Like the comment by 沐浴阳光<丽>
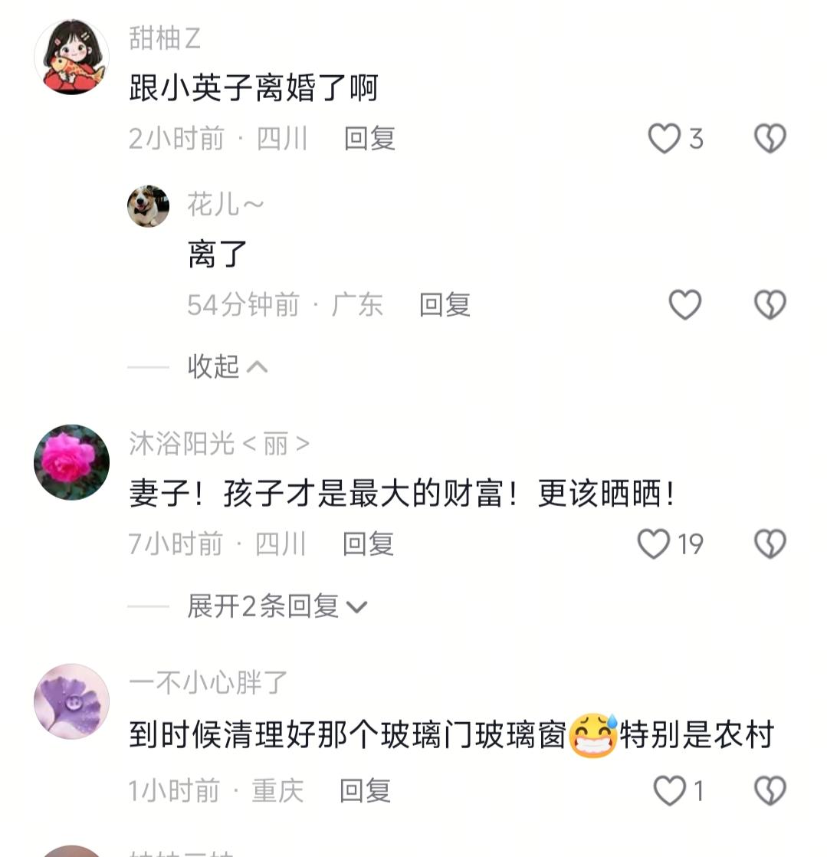Viewport: 827px width, 857px height. click(653, 543)
